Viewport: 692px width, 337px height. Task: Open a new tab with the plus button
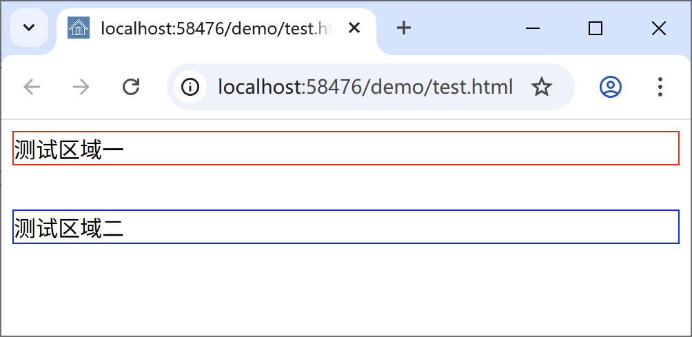(404, 28)
